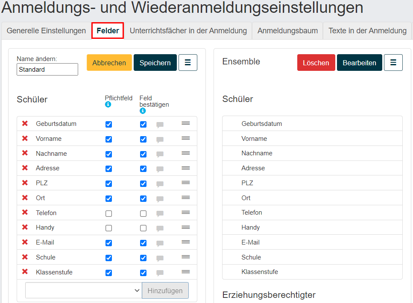Click the Abbrechen button
Screen dimensions: 413x303
(109, 63)
